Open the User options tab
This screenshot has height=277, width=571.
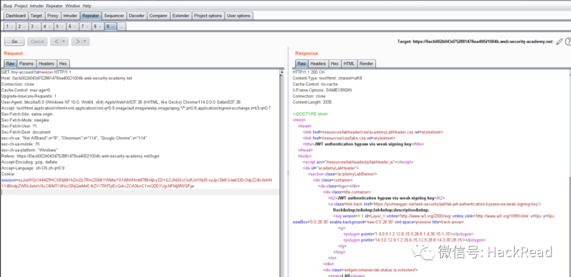238,16
